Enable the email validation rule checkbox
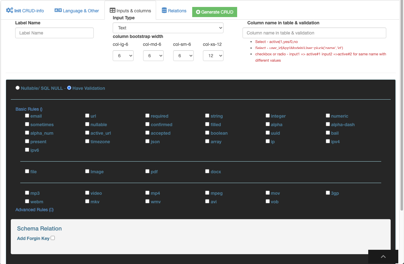The height and width of the screenshot is (264, 404). [x=27, y=116]
